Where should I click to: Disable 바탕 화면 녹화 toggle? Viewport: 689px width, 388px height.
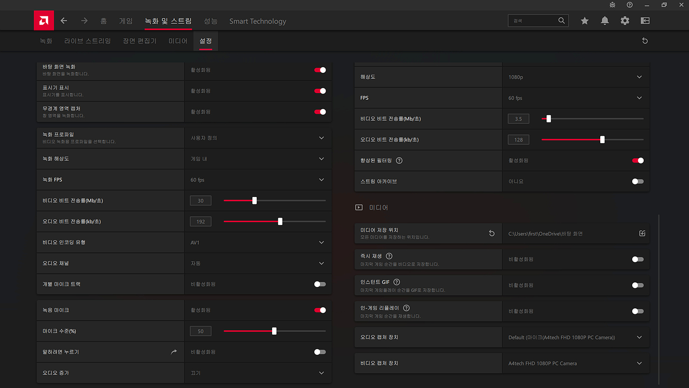pos(320,70)
